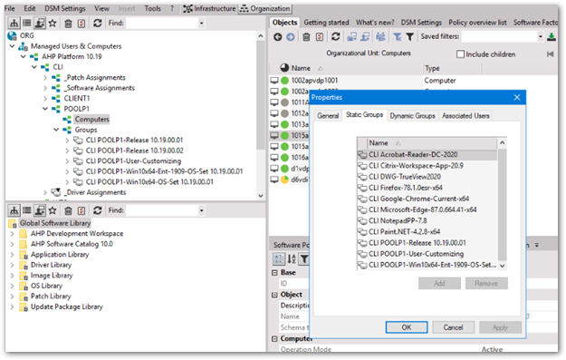The height and width of the screenshot is (360, 566).
Task: Click the delete trash icon in Objects toolbar
Action: [306, 37]
